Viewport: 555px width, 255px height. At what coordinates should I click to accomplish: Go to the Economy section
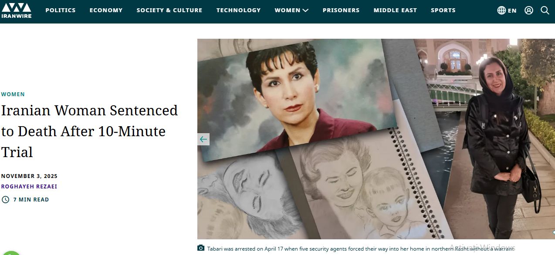coord(106,10)
